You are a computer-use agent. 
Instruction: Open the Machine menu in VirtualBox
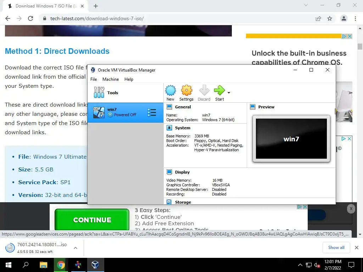[111, 79]
